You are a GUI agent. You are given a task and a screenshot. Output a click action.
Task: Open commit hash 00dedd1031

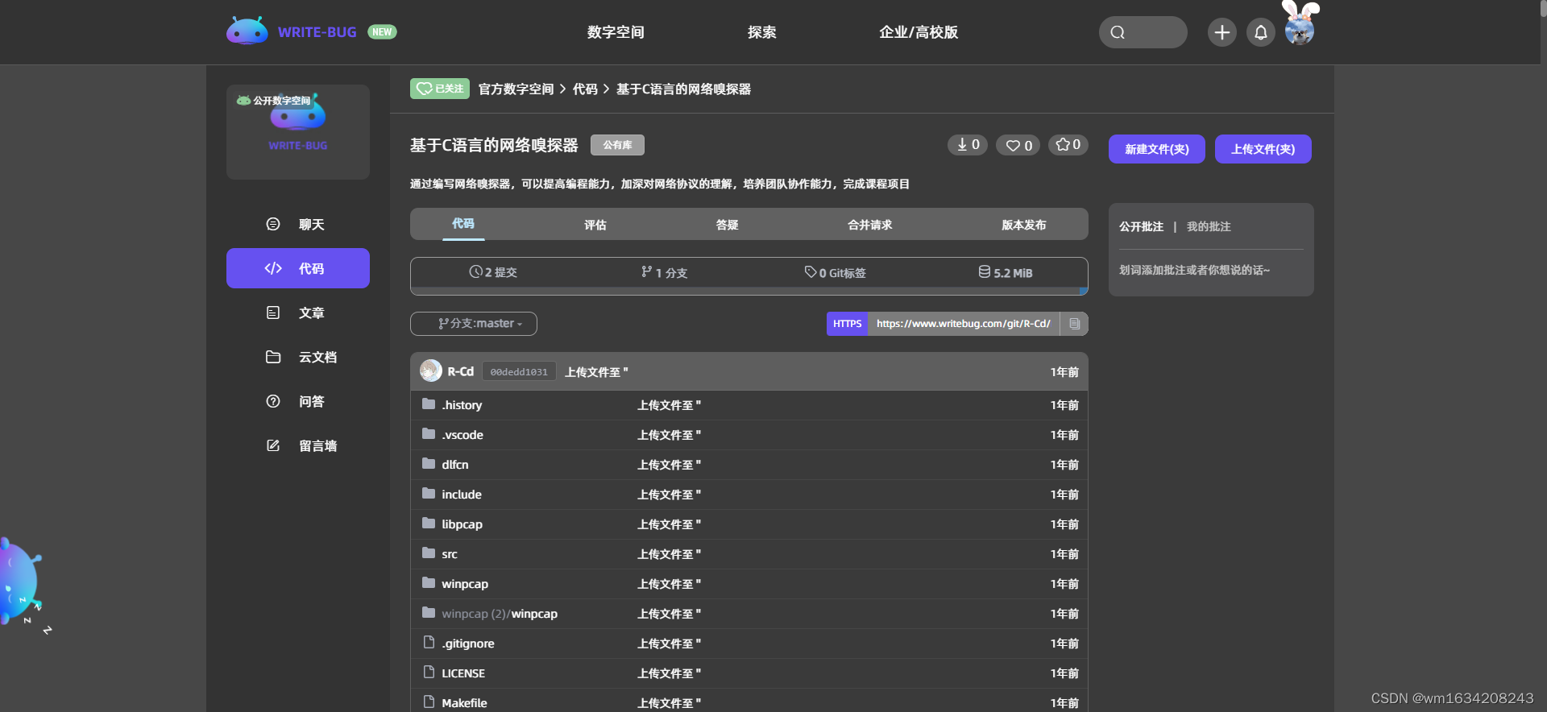[519, 371]
